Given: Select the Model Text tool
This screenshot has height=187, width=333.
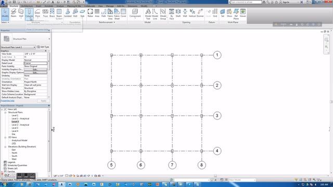Looking at the screenshot, I should [148, 14].
